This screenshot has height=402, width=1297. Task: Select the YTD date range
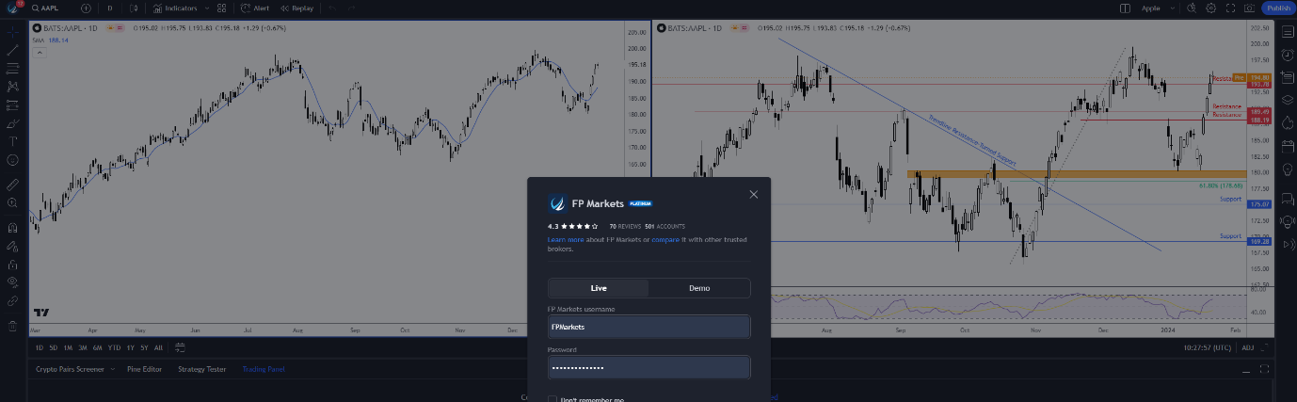(x=113, y=347)
